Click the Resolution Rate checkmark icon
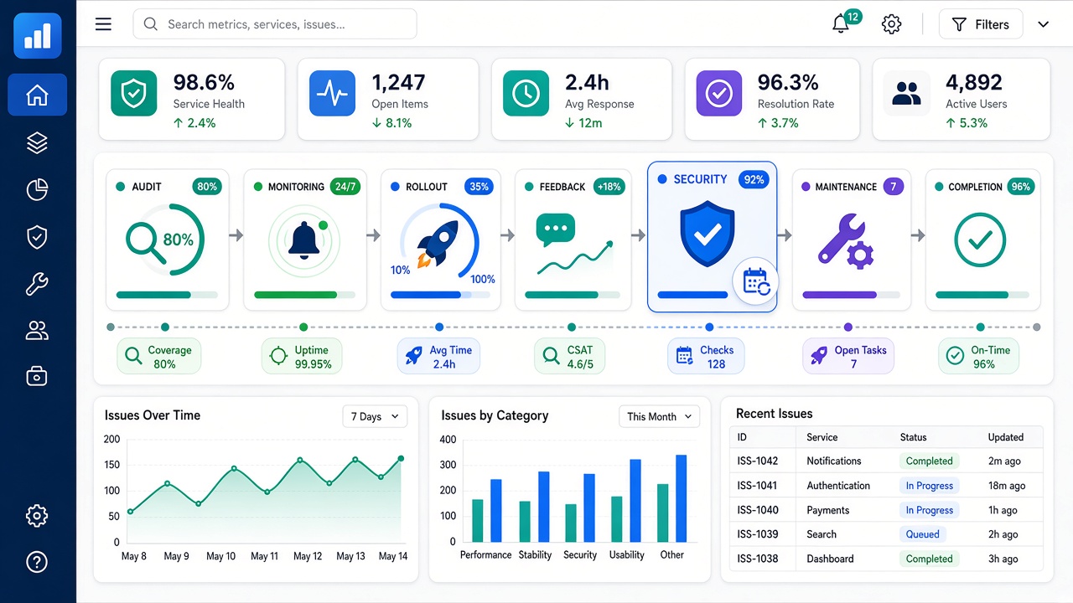Image resolution: width=1073 pixels, height=603 pixels. click(x=719, y=93)
